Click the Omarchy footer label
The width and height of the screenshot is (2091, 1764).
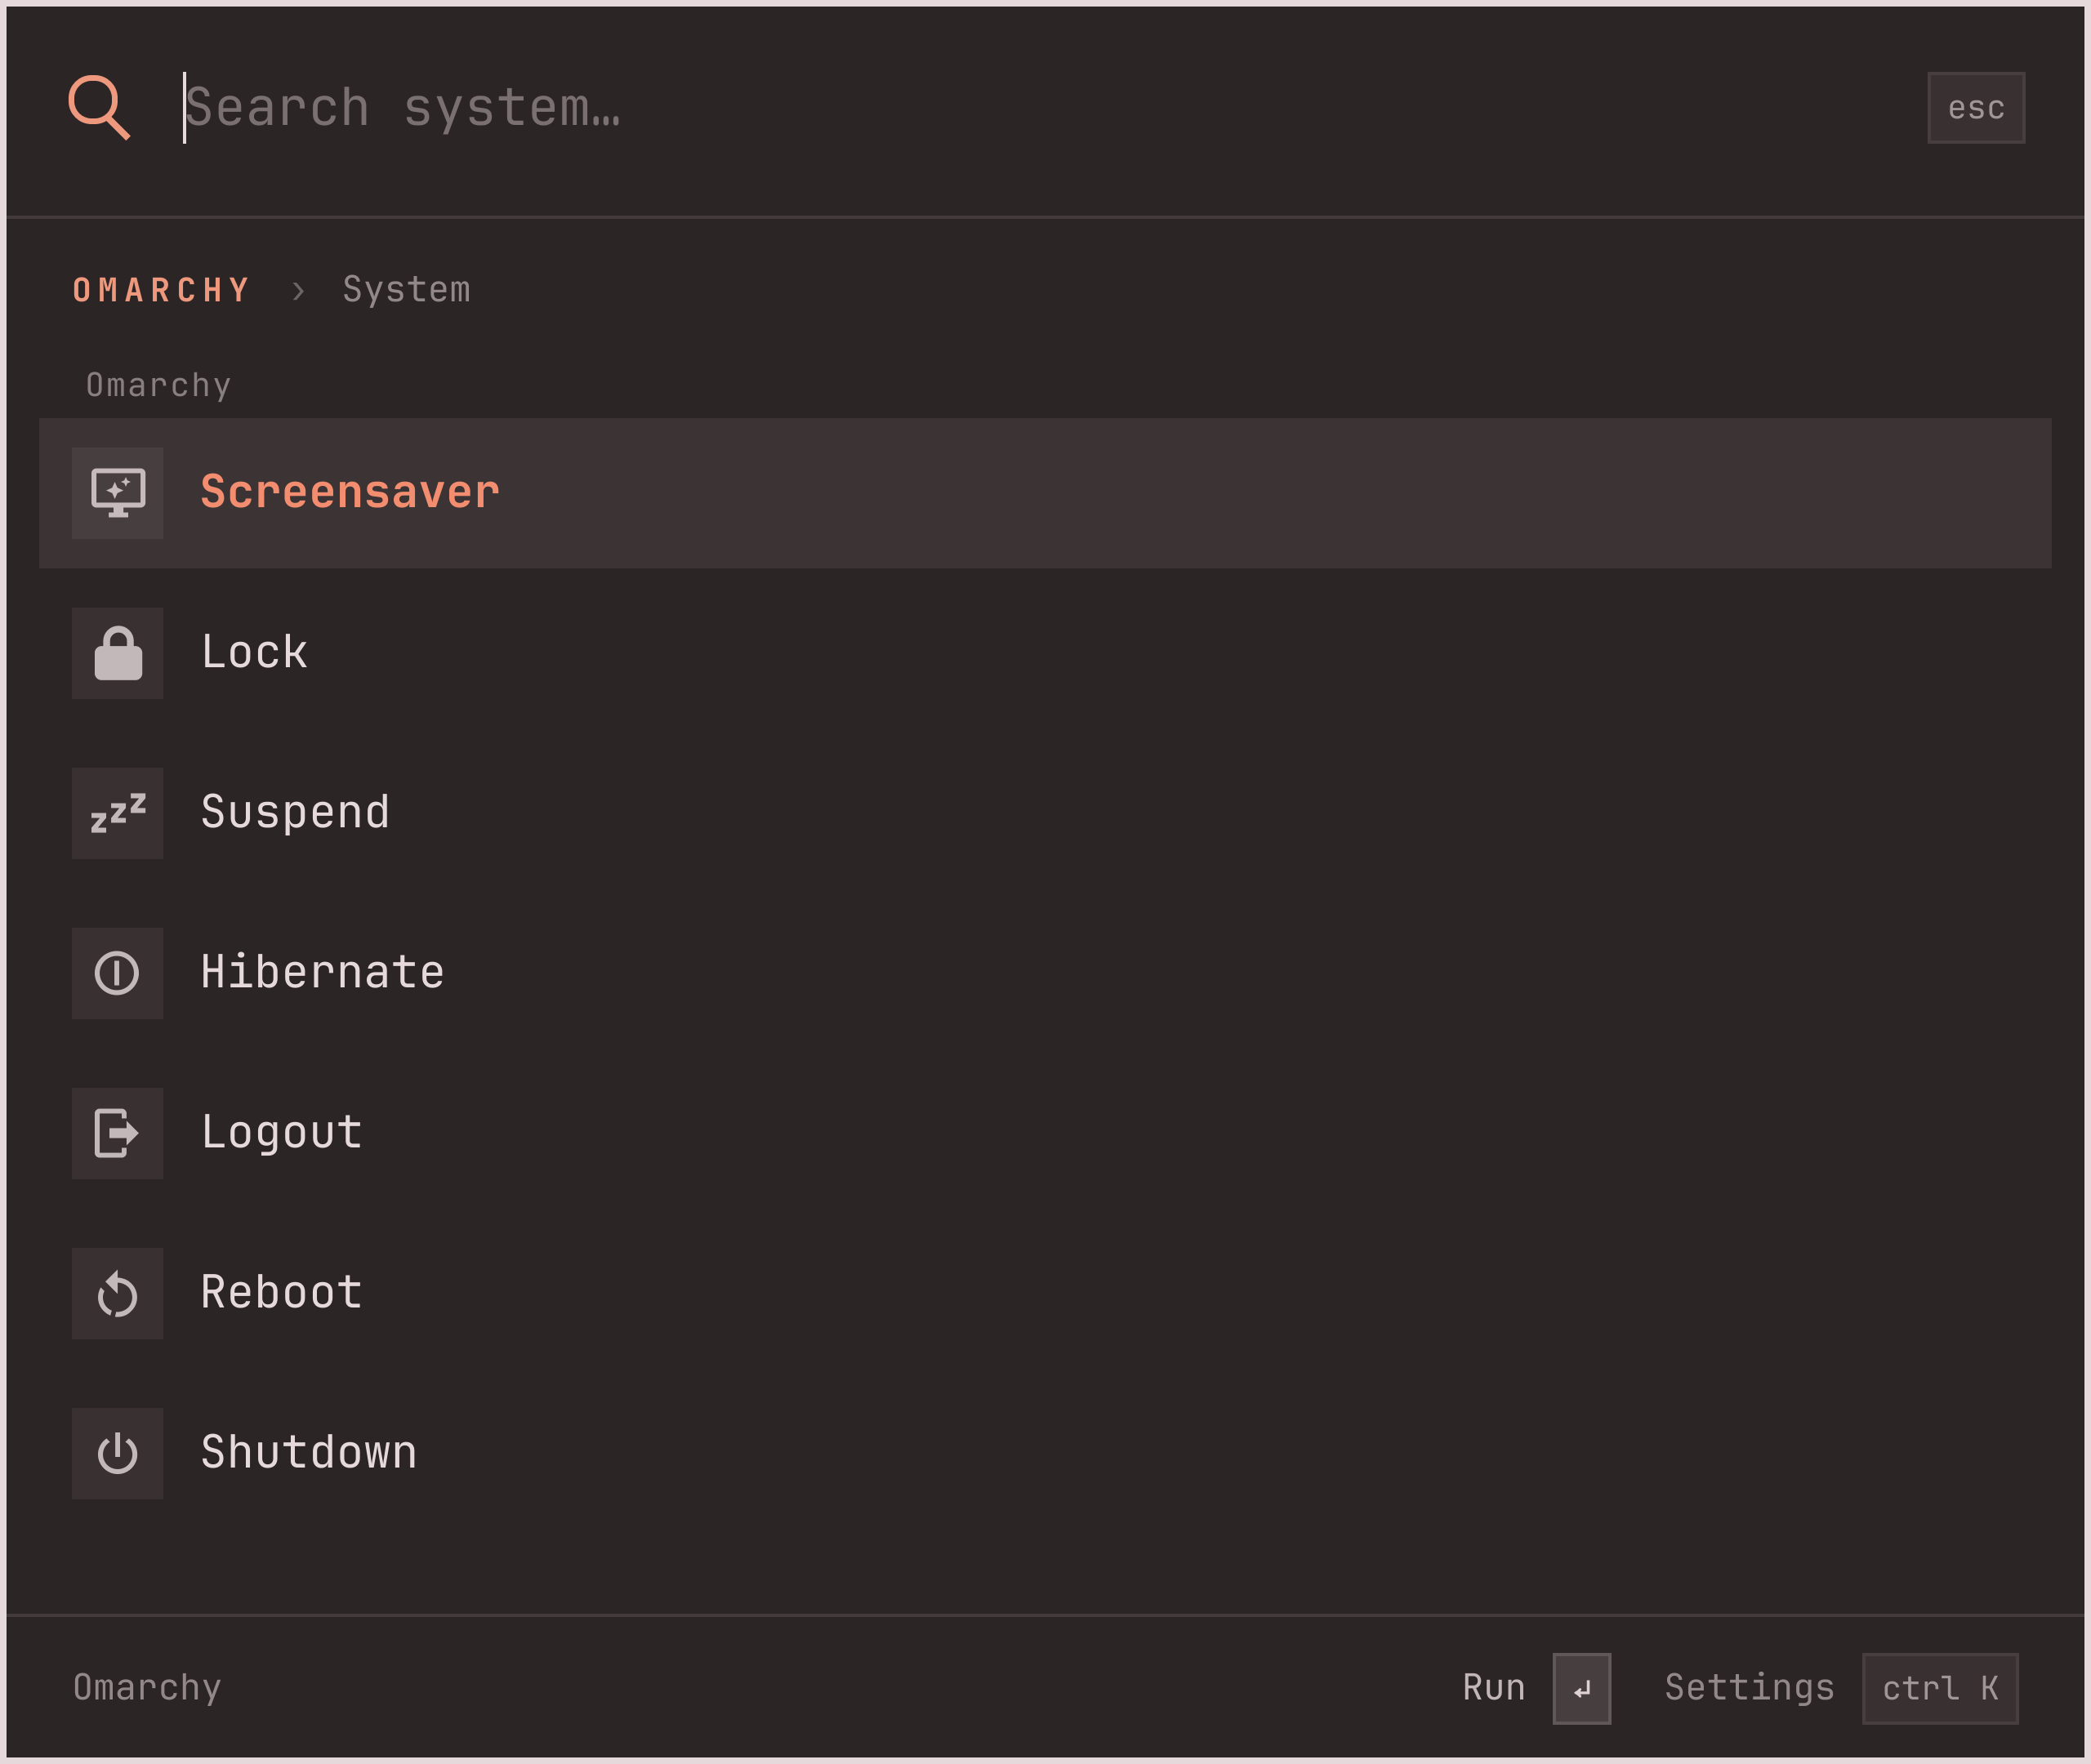(x=147, y=1688)
